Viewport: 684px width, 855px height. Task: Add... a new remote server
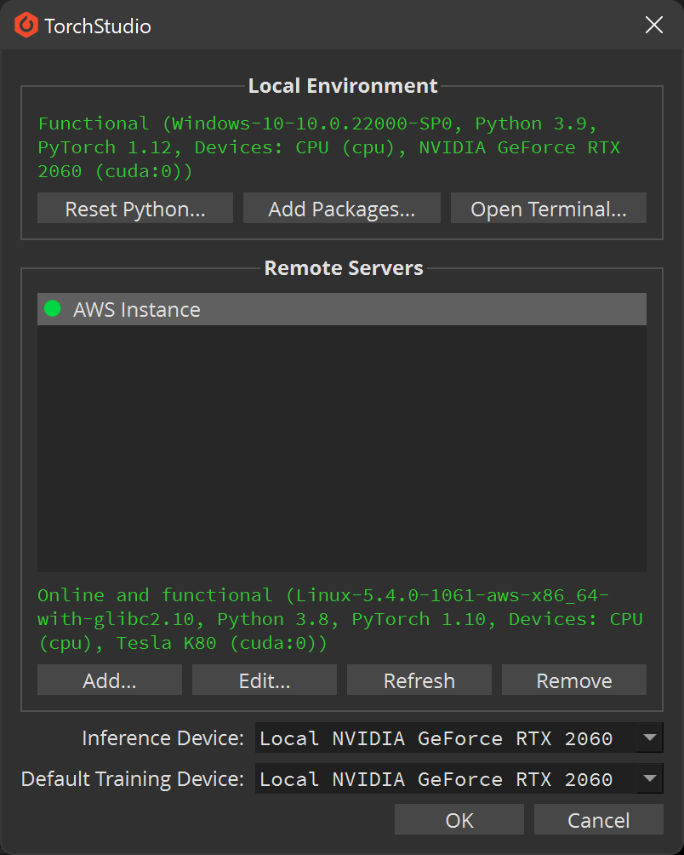coord(110,680)
